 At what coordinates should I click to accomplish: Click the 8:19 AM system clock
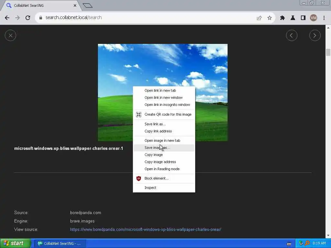pos(319,243)
